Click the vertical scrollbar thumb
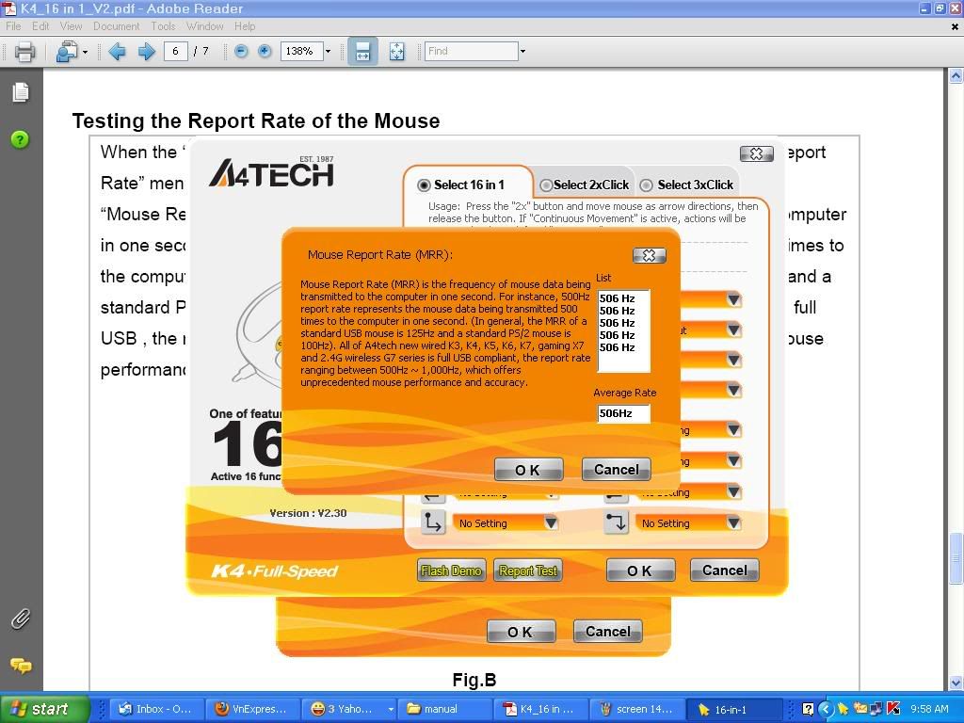The width and height of the screenshot is (964, 723). tap(956, 558)
